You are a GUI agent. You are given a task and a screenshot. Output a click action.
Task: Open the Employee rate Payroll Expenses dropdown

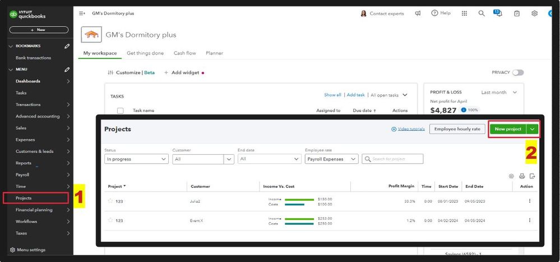coord(331,159)
